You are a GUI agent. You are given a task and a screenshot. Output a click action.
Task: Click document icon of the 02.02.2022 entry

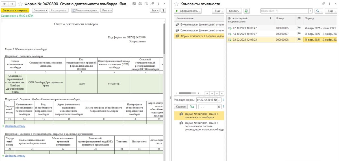pos(230,40)
